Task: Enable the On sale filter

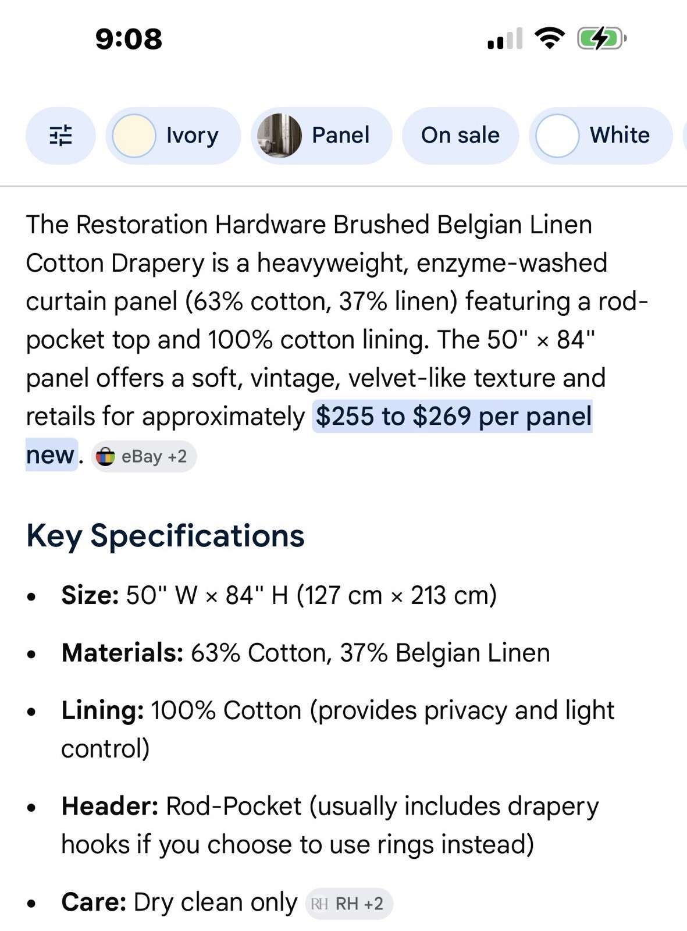Action: click(x=460, y=135)
